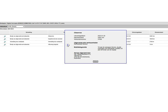
Task: Click the Vermelding column header
Action: click(x=29, y=32)
